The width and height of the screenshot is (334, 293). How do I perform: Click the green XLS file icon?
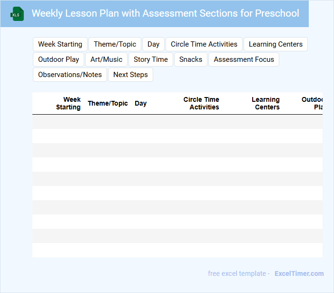click(x=18, y=14)
